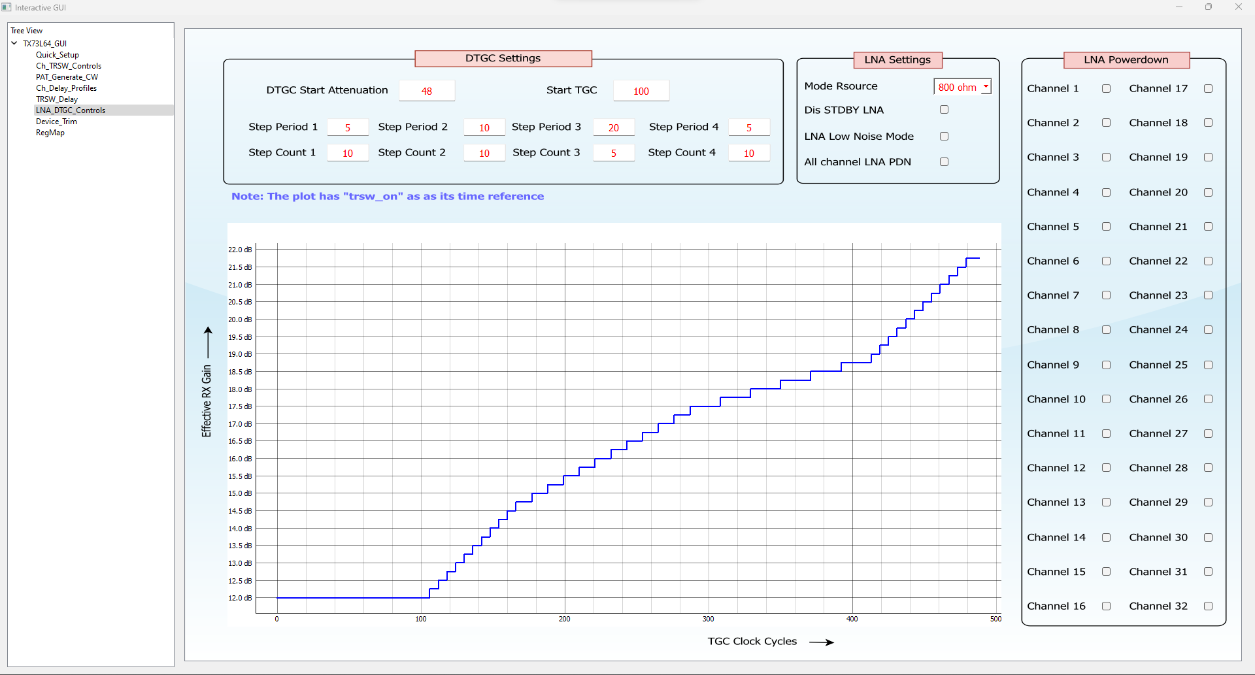Collapse the TX73L64_GUI tree node
Image resolution: width=1255 pixels, height=675 pixels.
[x=14, y=43]
